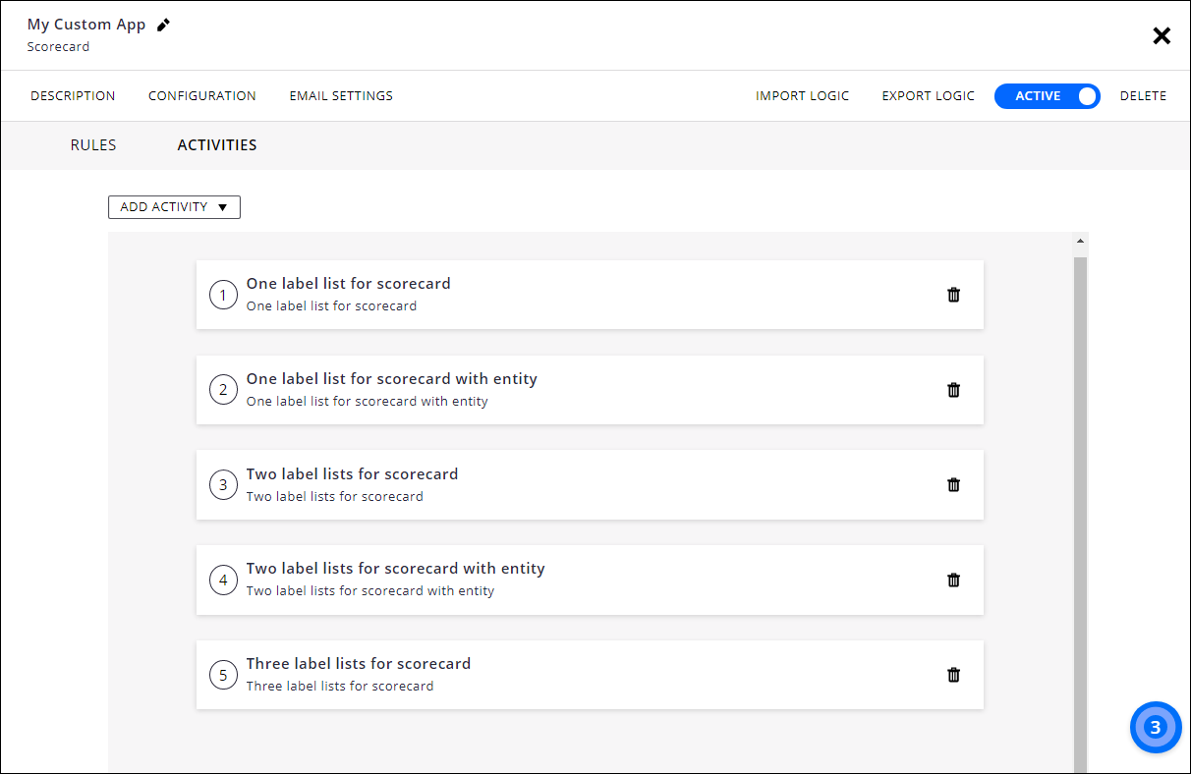Open the EMAIL SETTINGS tab
The image size is (1191, 774).
[341, 96]
